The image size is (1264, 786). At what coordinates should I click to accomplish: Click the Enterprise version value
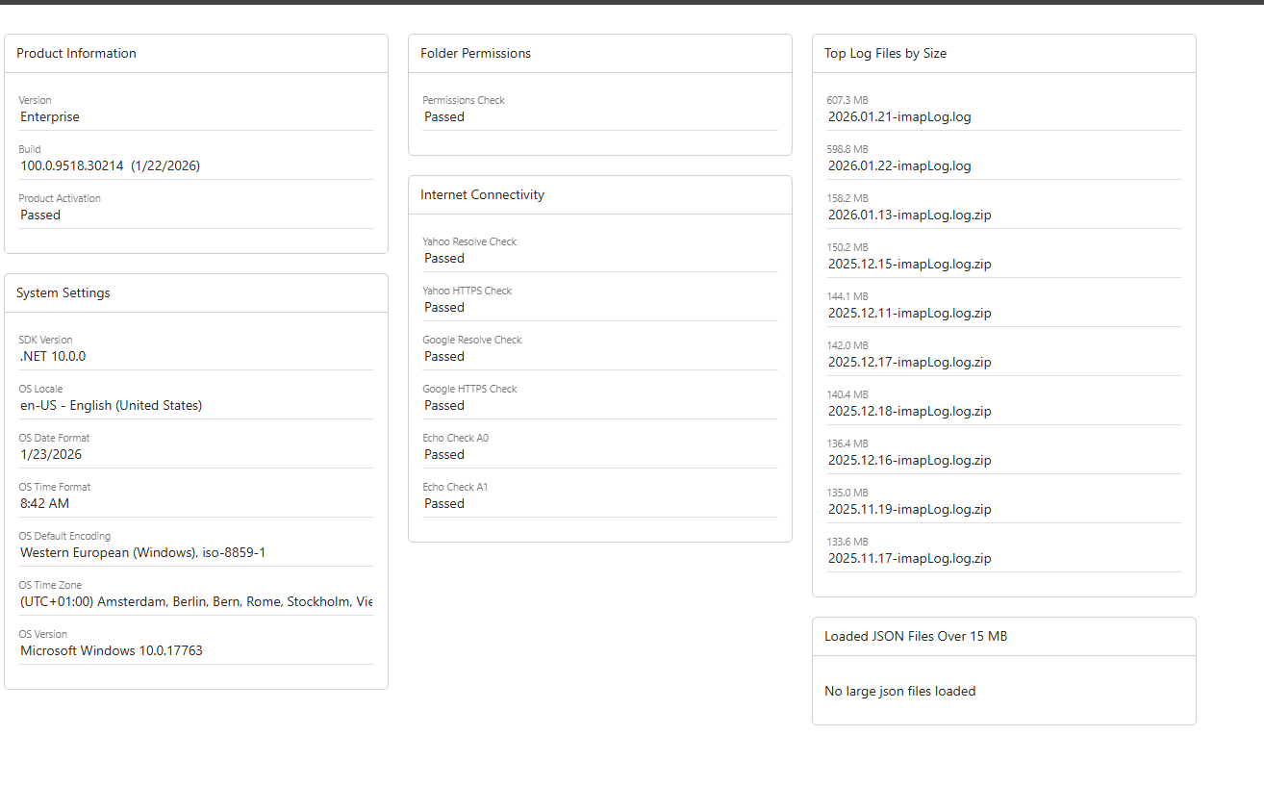coord(50,117)
